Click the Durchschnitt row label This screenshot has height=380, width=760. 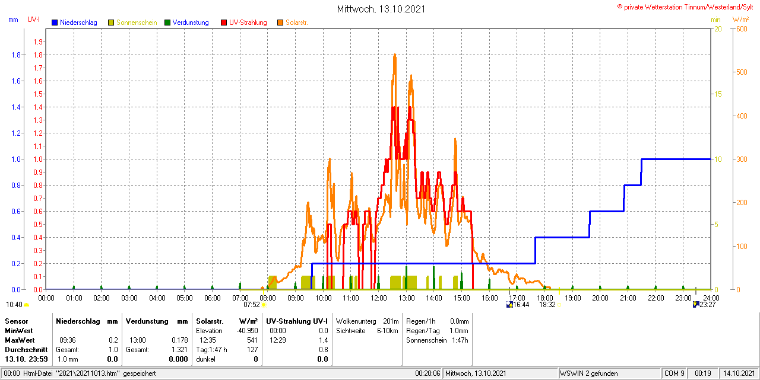click(26, 350)
